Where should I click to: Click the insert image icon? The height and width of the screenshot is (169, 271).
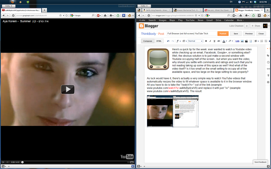click(x=242, y=41)
